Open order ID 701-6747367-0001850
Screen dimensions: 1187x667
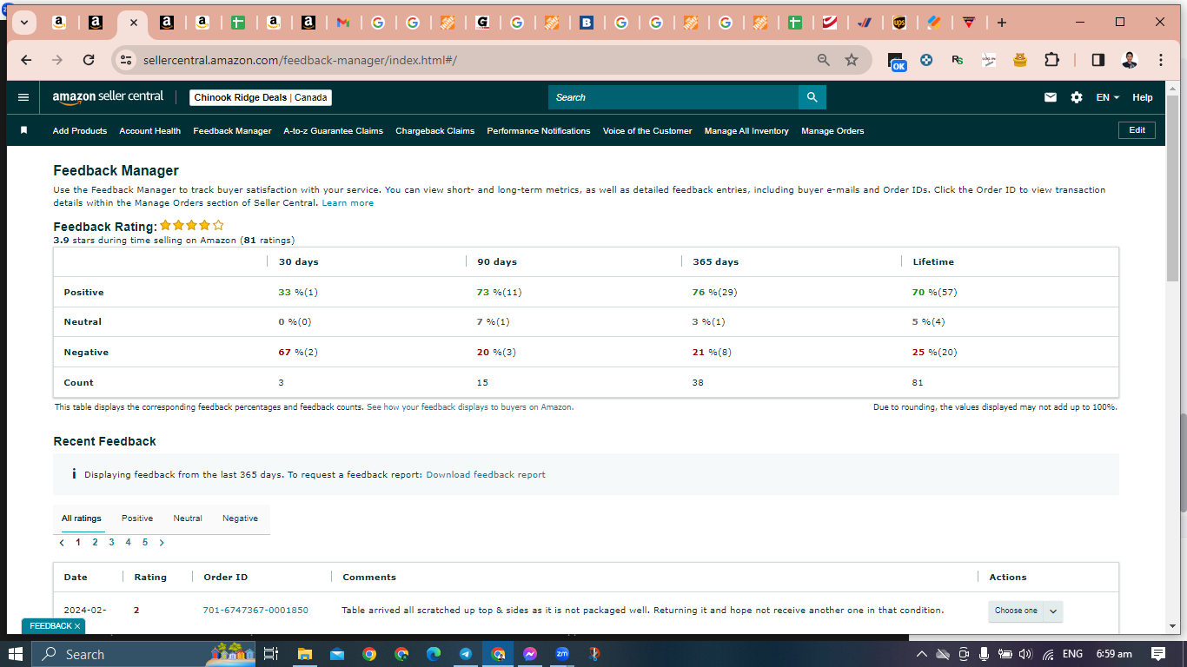[x=255, y=611]
